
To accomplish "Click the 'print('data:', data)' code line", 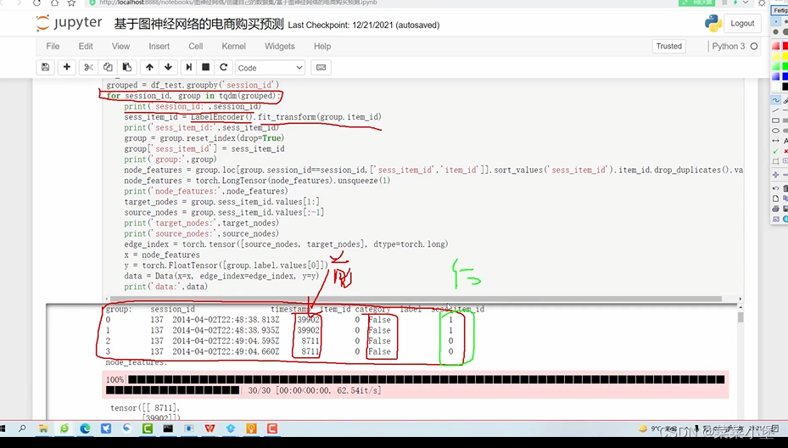I will click(166, 287).
